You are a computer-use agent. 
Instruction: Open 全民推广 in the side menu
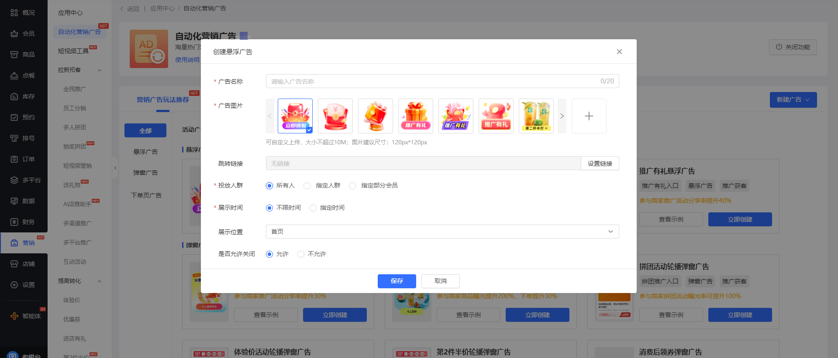pos(75,89)
